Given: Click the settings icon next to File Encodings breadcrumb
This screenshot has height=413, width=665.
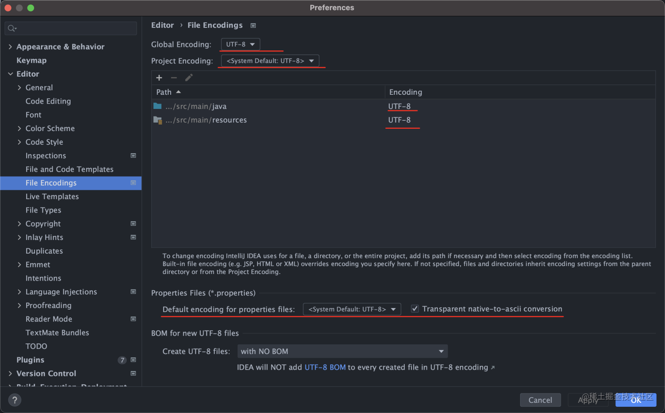Looking at the screenshot, I should click(253, 26).
